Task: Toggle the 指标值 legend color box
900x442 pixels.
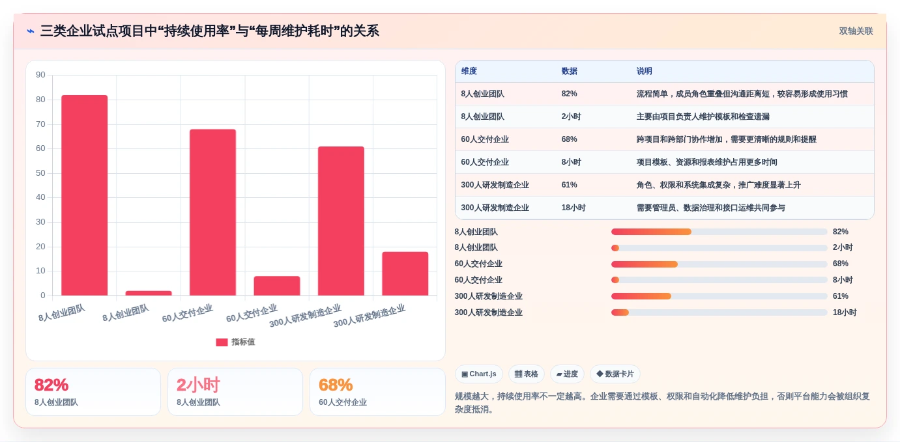Action: pos(222,342)
